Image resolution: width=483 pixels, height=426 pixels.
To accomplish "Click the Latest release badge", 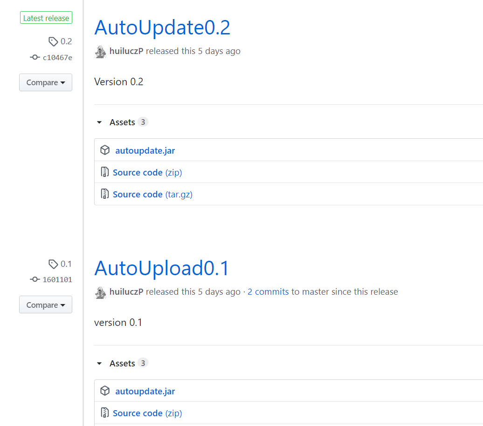I will click(x=46, y=18).
